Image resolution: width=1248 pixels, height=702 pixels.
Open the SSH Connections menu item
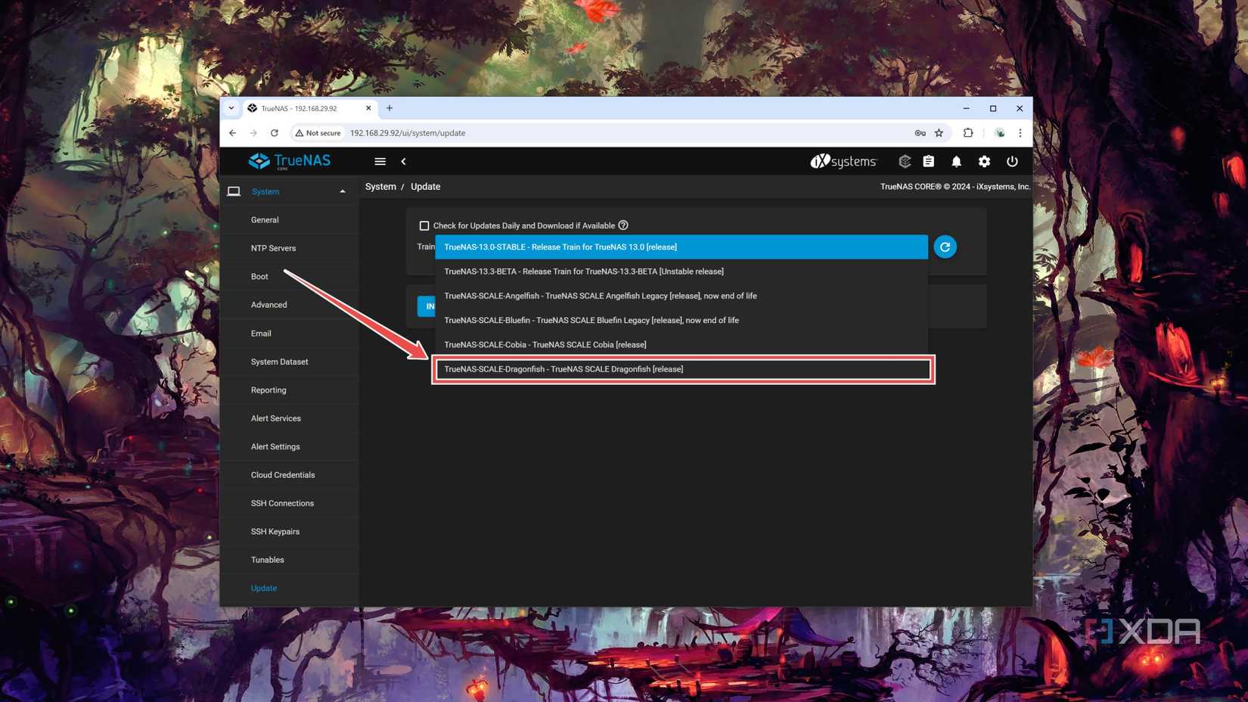[x=282, y=503]
